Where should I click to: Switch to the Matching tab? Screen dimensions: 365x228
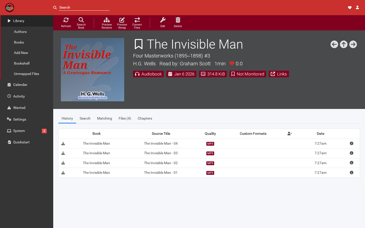[x=104, y=118]
